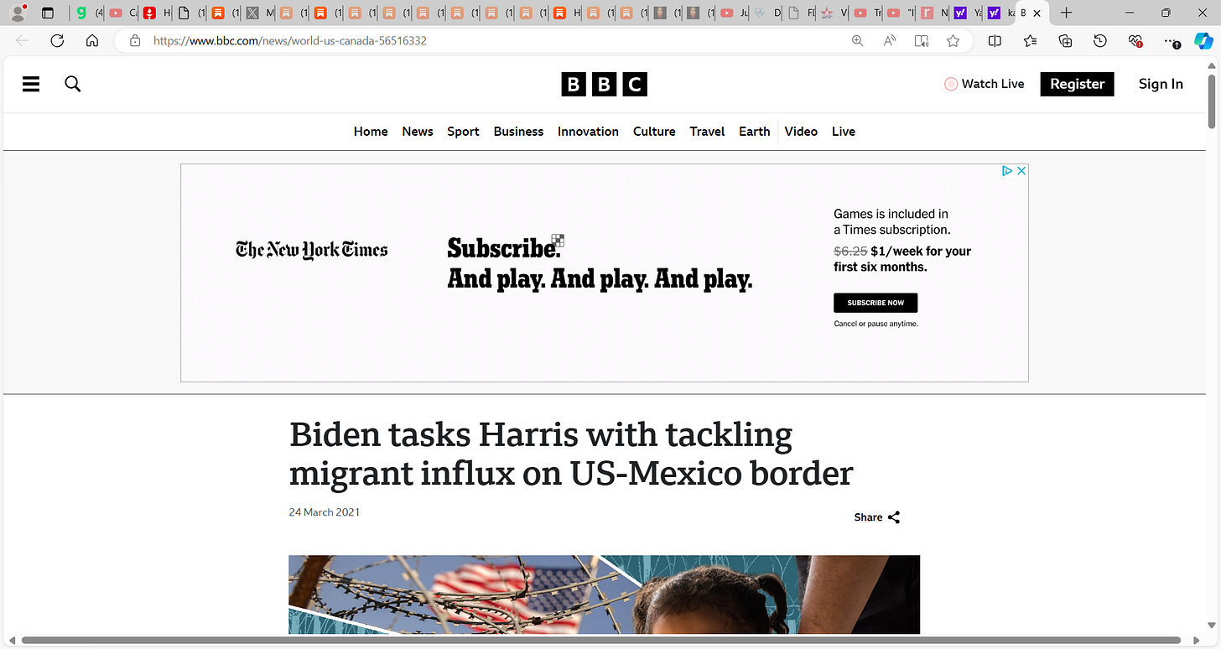This screenshot has width=1221, height=649.
Task: Open the Favorites list
Action: 1030,40
